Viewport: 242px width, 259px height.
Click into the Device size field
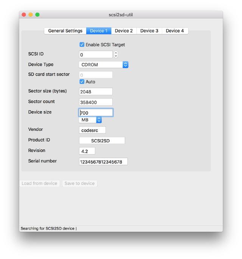96,113
